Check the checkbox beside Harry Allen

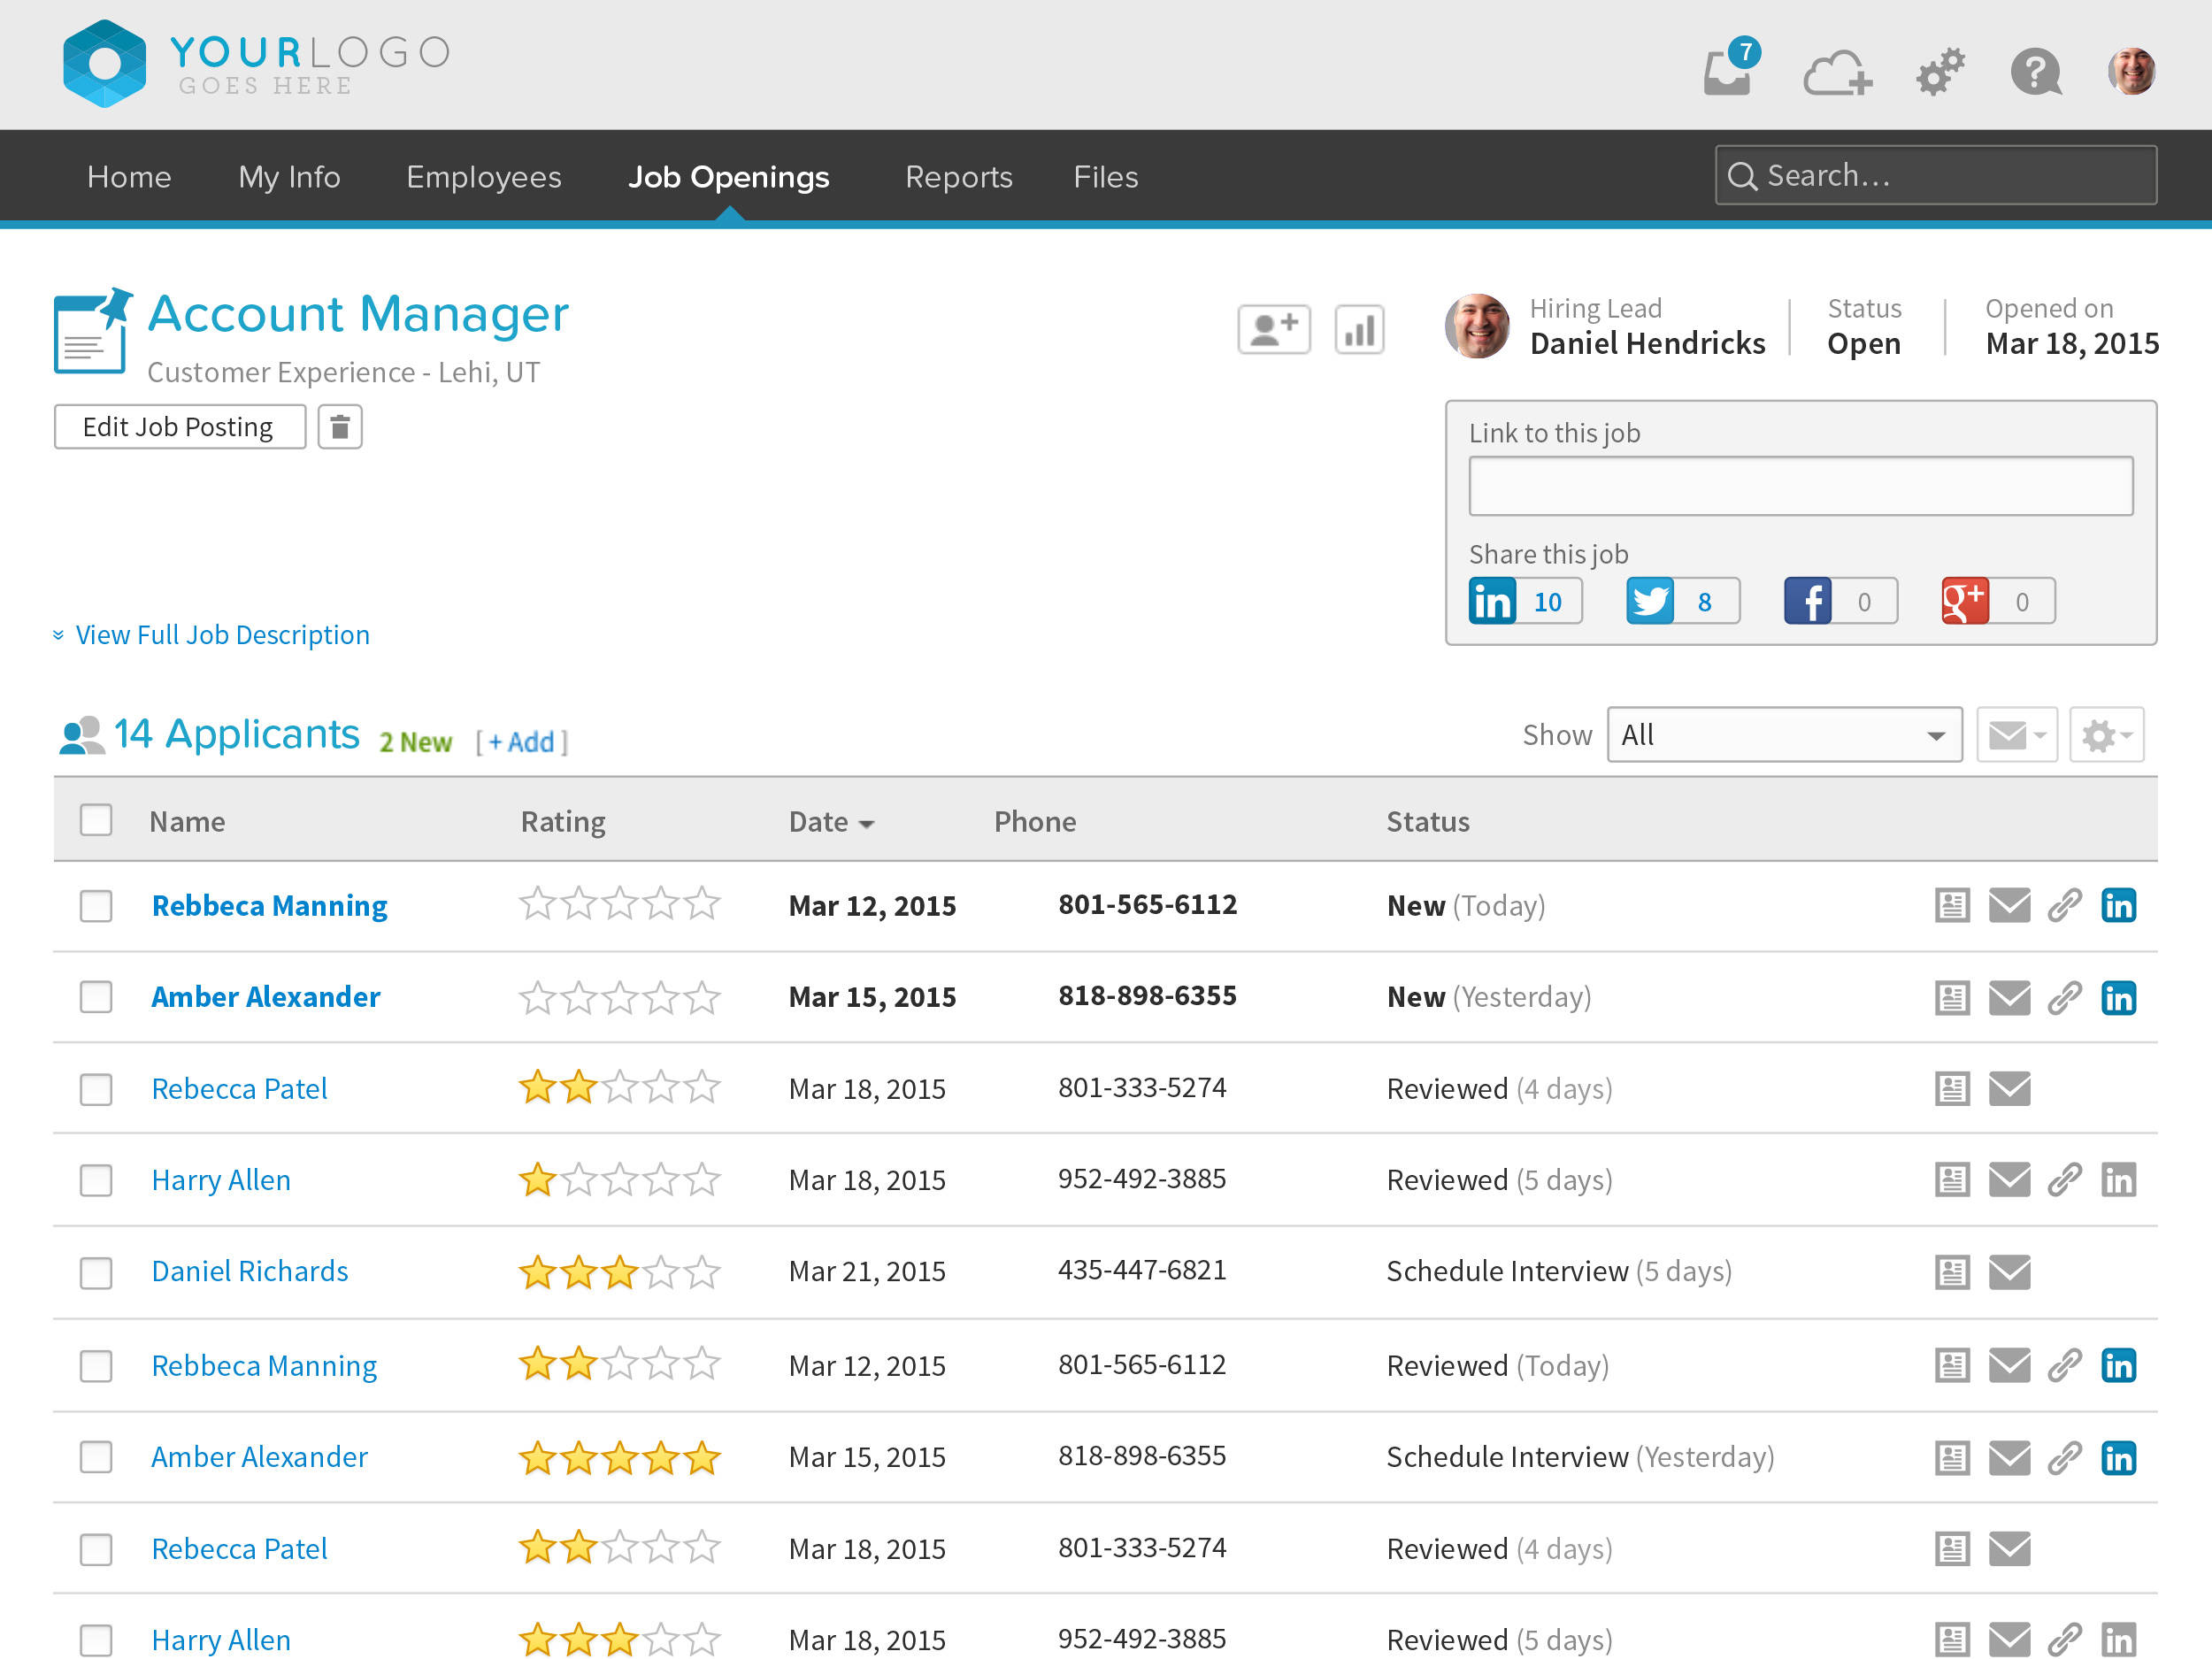pos(96,1180)
